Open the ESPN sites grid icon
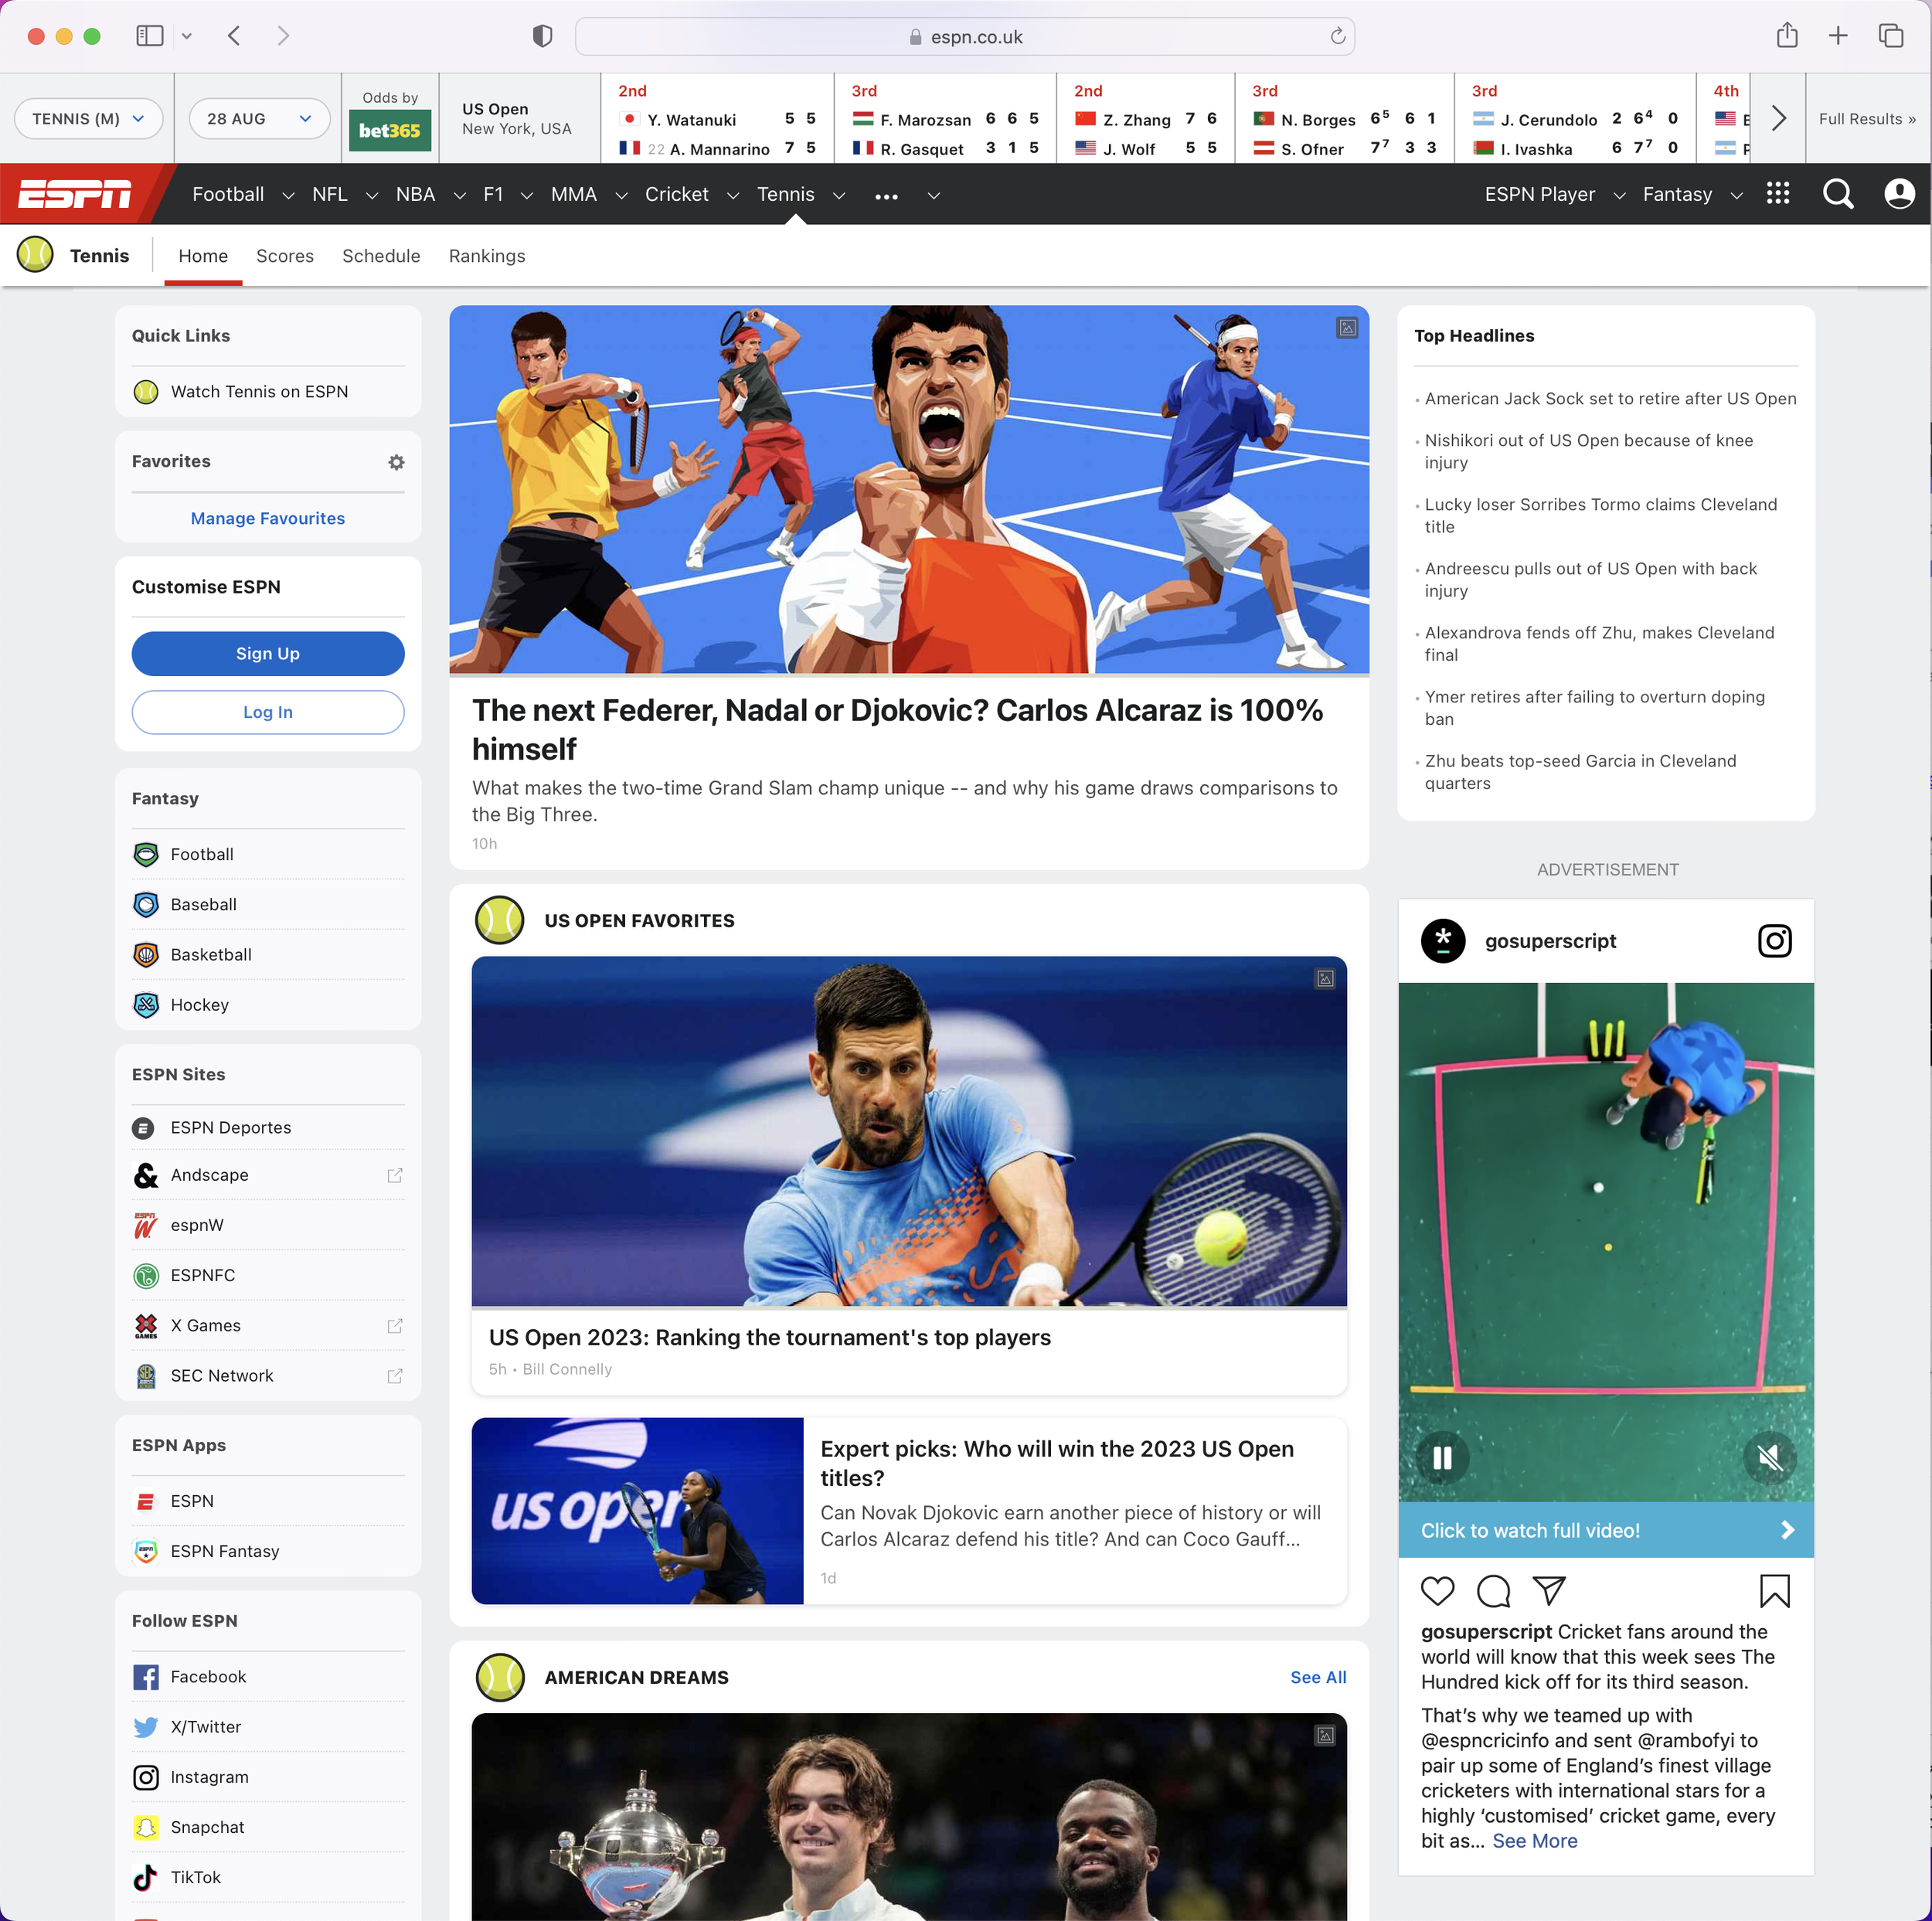Image resolution: width=1932 pixels, height=1921 pixels. tap(1778, 193)
